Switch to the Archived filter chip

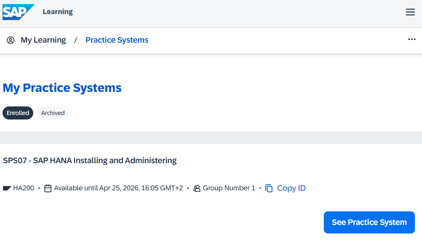click(53, 113)
